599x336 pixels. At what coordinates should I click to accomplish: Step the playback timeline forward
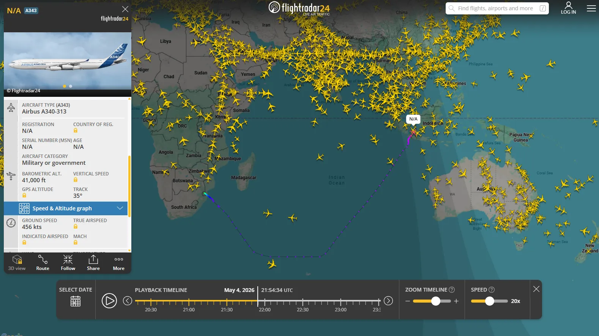[x=388, y=301]
